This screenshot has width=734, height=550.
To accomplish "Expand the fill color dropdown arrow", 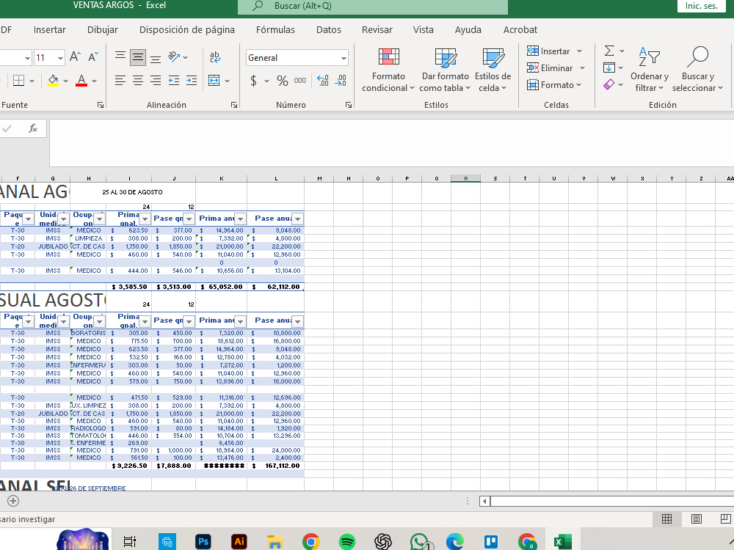I will [x=65, y=81].
